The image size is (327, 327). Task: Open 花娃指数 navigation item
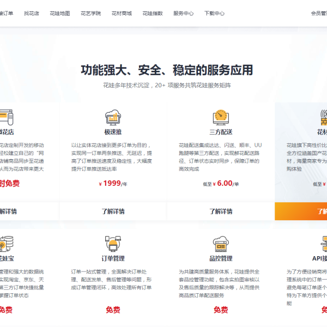pos(153,13)
